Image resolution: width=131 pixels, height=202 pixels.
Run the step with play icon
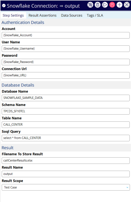[x=105, y=5]
